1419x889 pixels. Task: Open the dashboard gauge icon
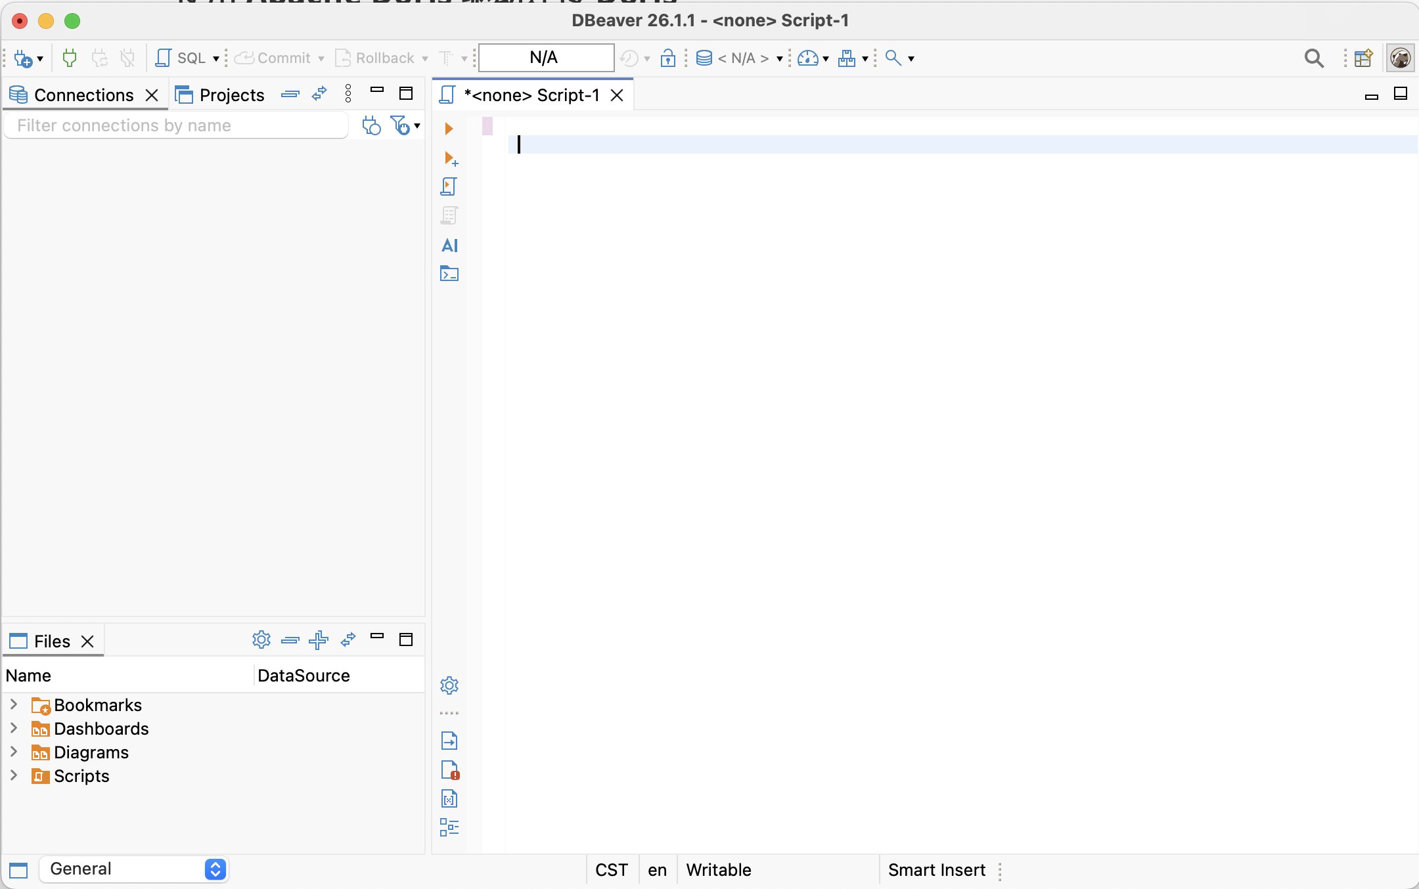click(807, 58)
